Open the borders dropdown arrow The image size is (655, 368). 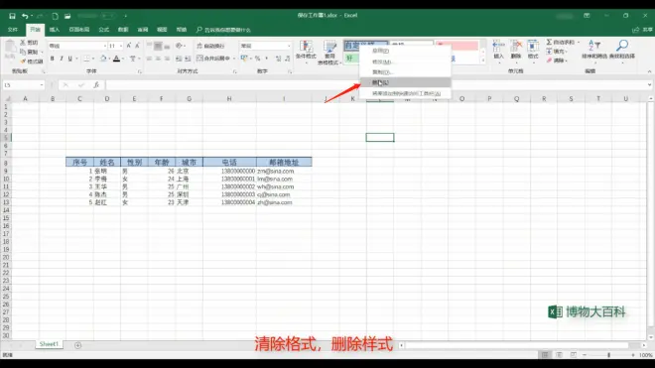[93, 59]
